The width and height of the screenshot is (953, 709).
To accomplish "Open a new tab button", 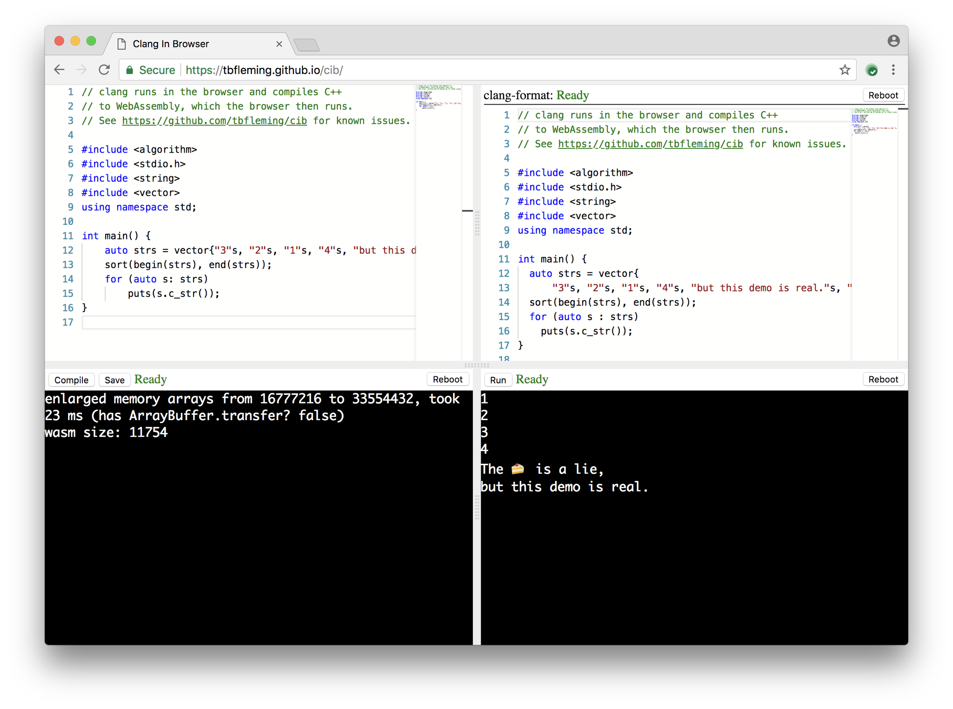I will point(307,45).
